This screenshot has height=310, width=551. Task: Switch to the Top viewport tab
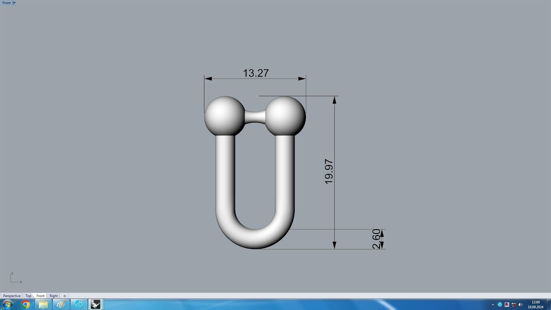[28, 296]
